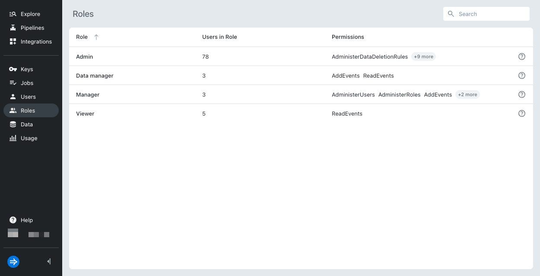Open Help from the sidebar
The width and height of the screenshot is (540, 276).
pos(31,220)
